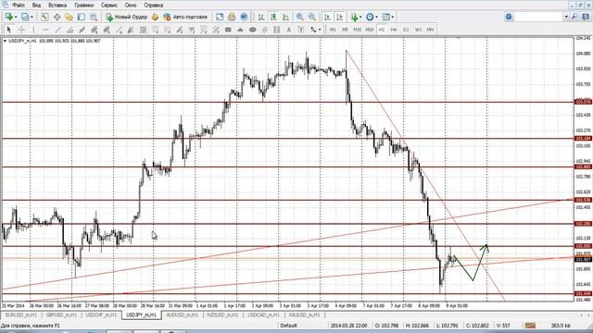Switch to EURUSD_m,H1 chart tab
Viewport: 593px width, 333px height.
point(21,314)
